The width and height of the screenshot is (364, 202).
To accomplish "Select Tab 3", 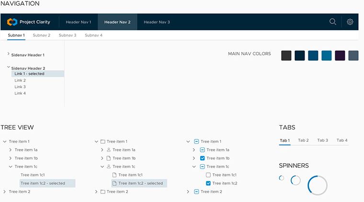I will [x=322, y=140].
